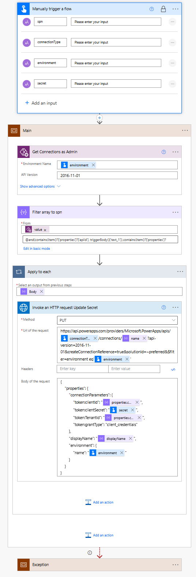Open the Get Connections as Admin ellipsis menu
This screenshot has height=577, width=196.
(176, 152)
